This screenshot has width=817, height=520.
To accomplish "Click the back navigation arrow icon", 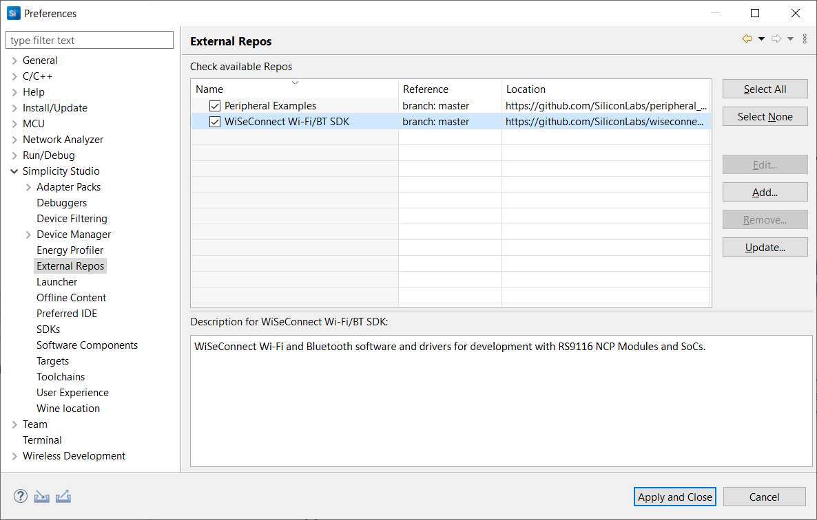I will 747,39.
